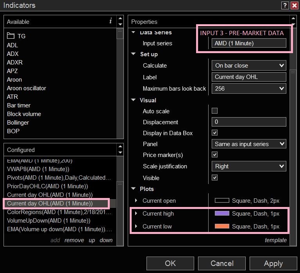This screenshot has width=300, height=273.
Task: Uncheck the Price marker(s) checkbox
Action: point(215,155)
